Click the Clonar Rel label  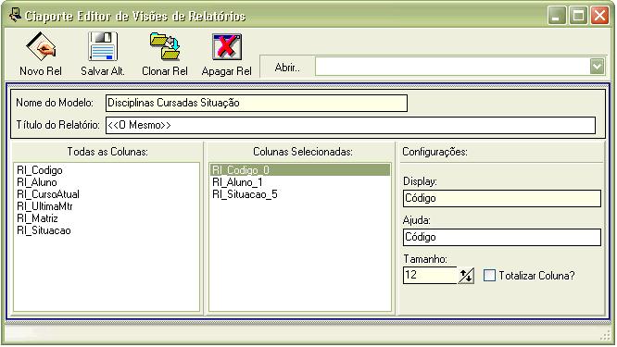[165, 71]
